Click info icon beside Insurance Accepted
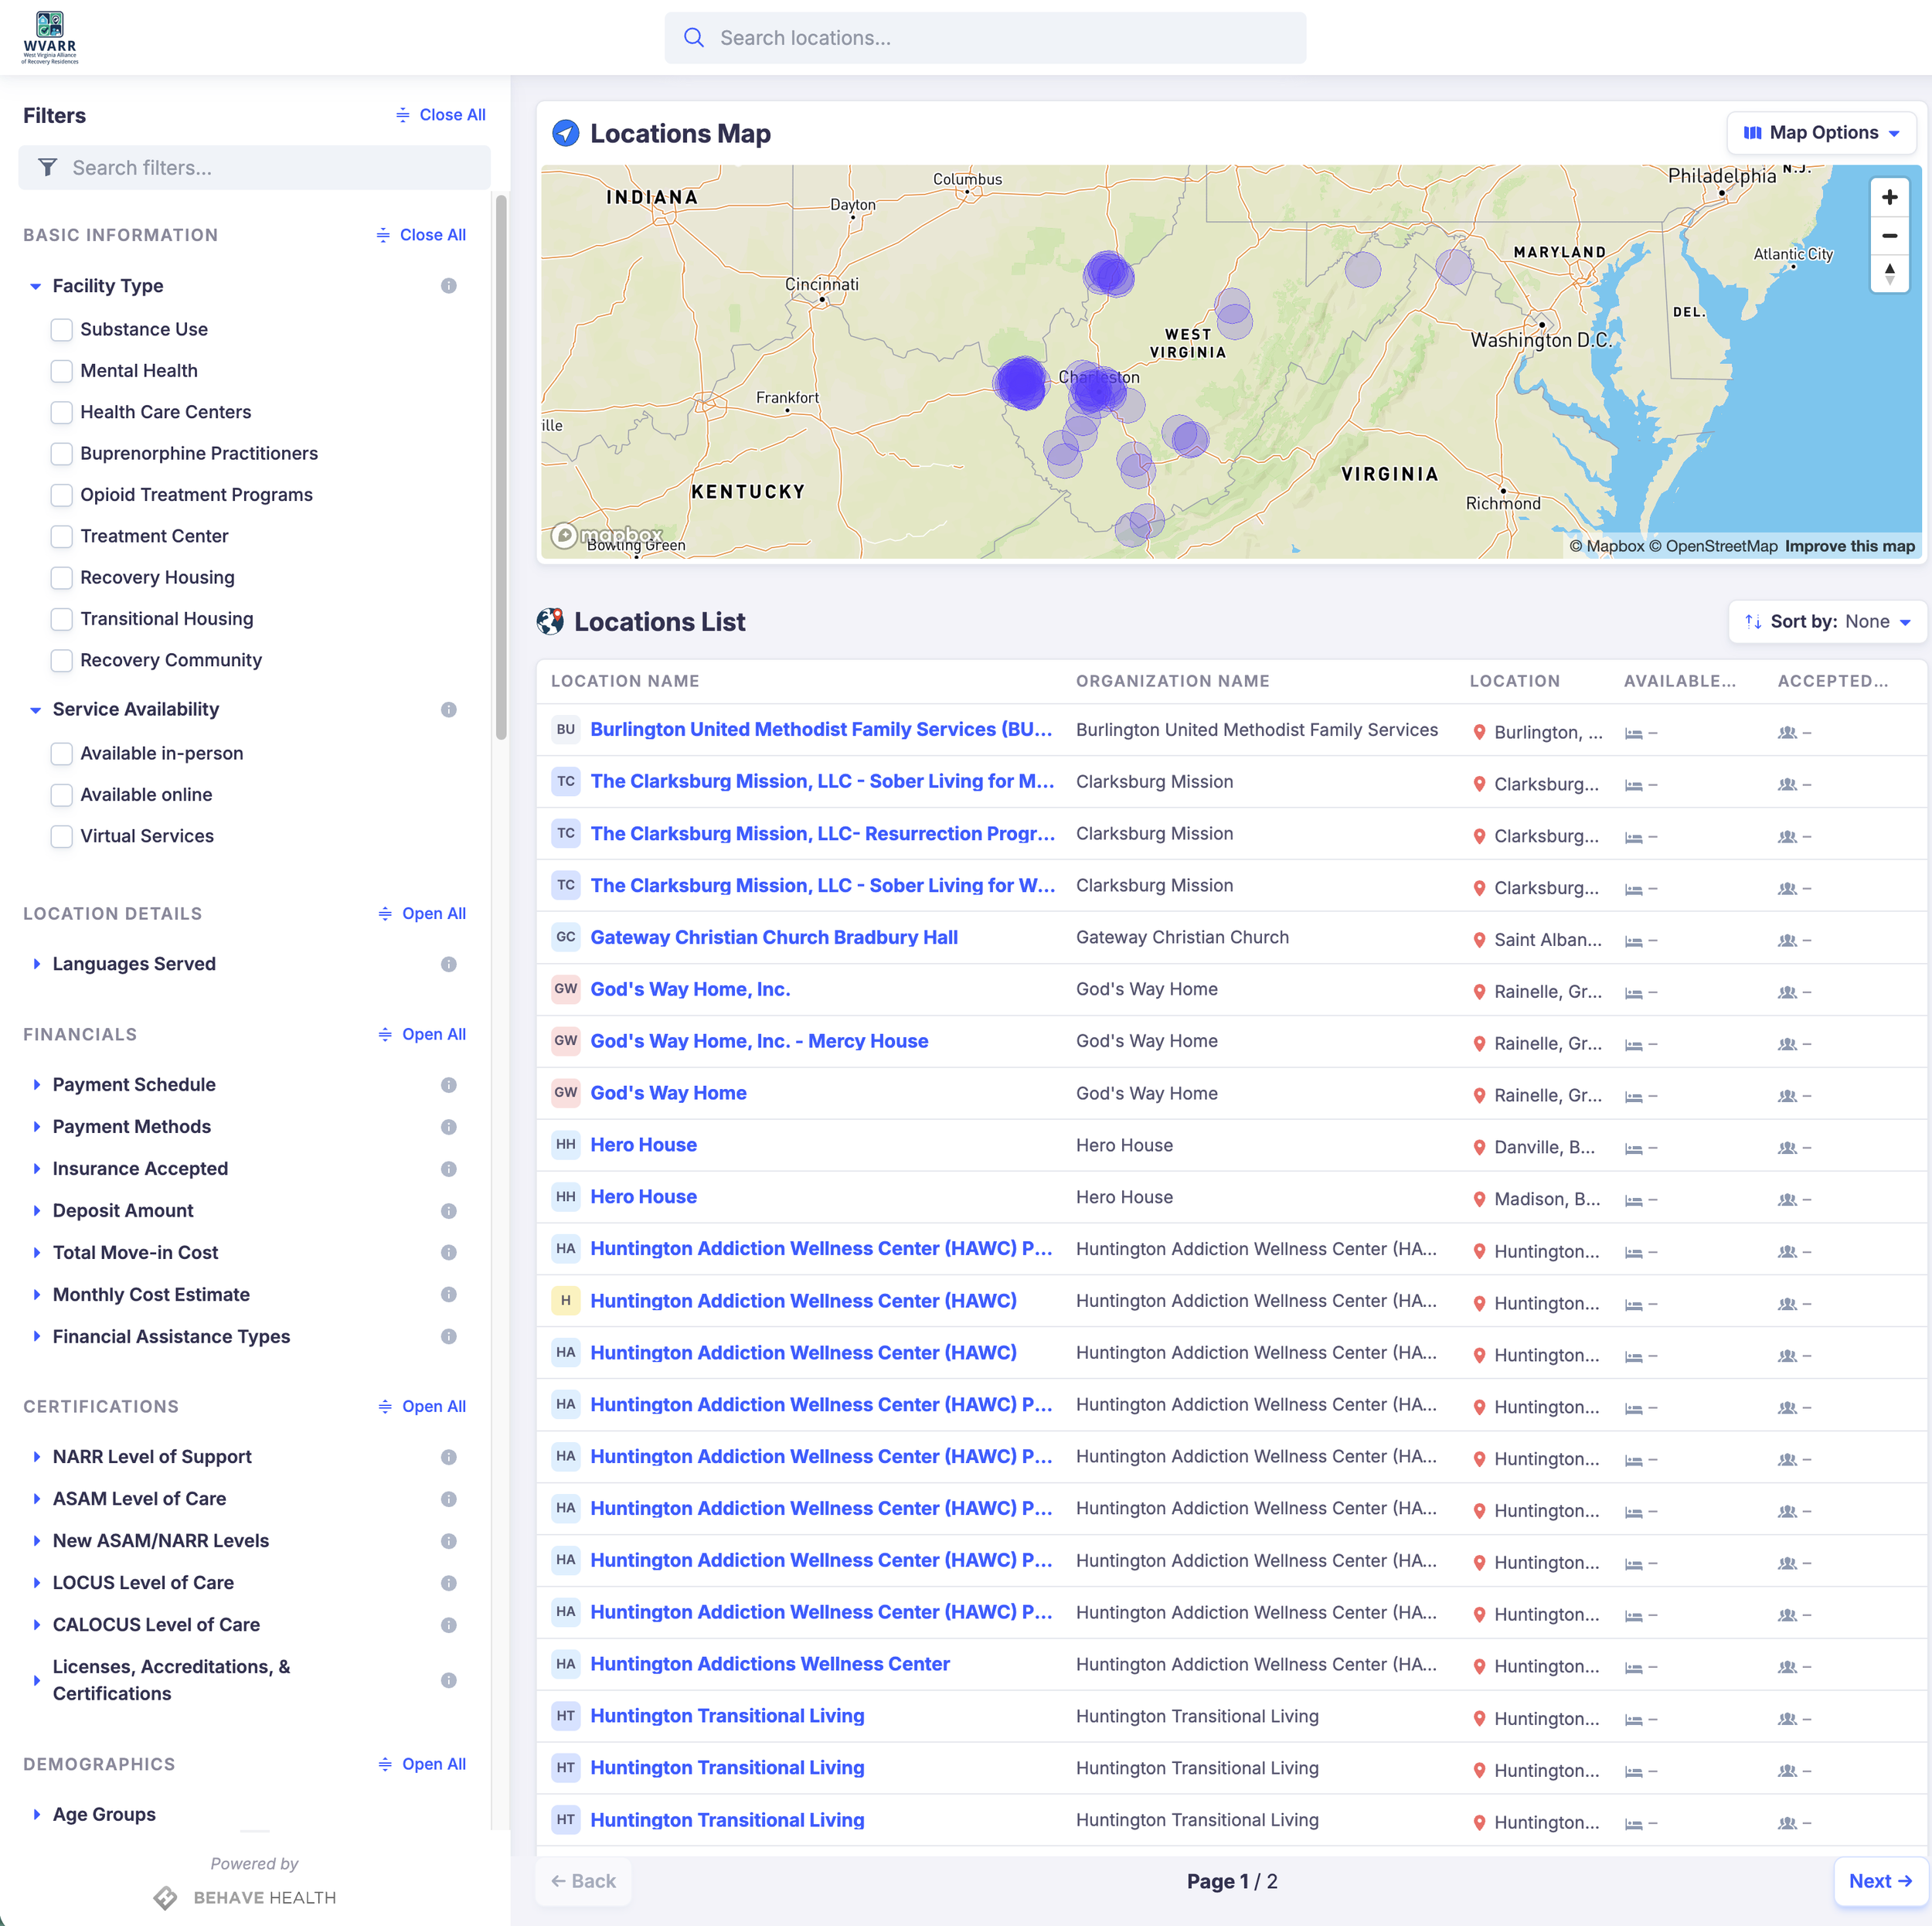Image resolution: width=1932 pixels, height=1926 pixels. tap(448, 1168)
